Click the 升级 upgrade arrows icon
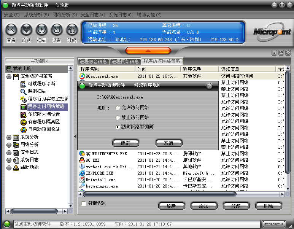Image resolution: width=294 pixels, height=229 pixels. pos(72,30)
